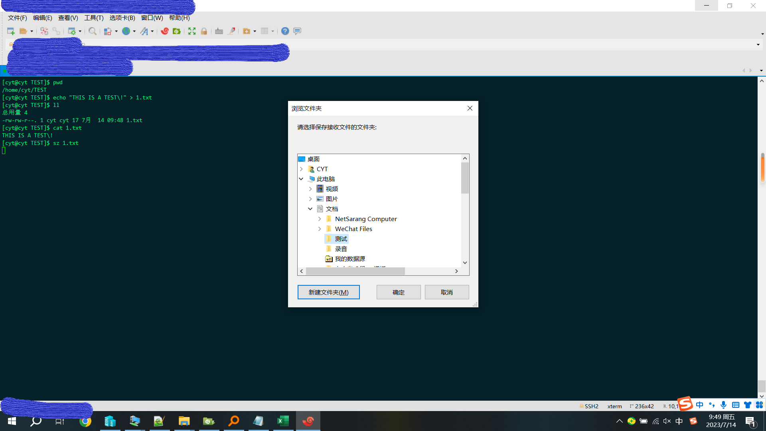Click the highlighter toolbar icon

tap(231, 31)
